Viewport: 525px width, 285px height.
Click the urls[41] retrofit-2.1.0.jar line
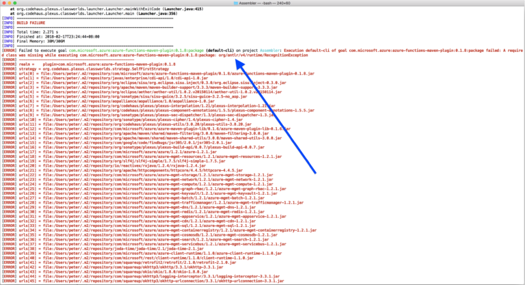(x=119, y=263)
